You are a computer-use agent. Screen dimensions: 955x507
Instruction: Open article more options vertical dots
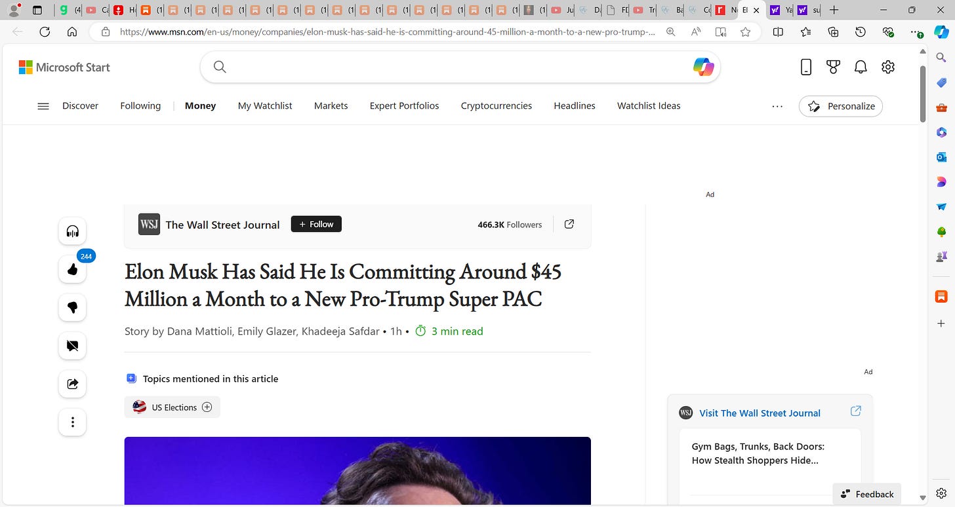tap(72, 422)
